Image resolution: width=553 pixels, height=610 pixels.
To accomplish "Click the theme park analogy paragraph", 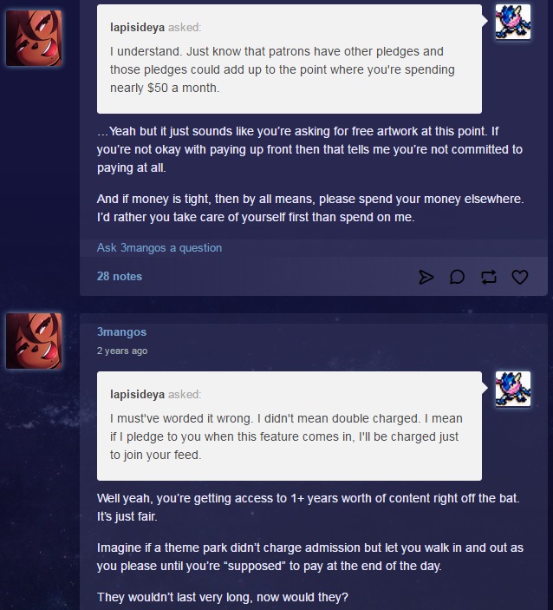I will pos(310,557).
